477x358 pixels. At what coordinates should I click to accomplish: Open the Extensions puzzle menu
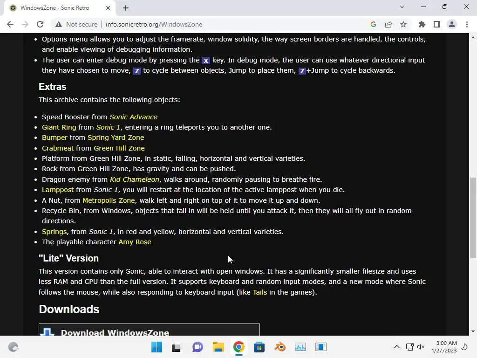(x=422, y=24)
